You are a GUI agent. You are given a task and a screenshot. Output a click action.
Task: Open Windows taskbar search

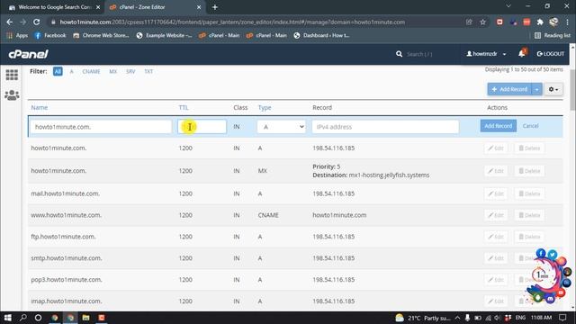tap(23, 318)
